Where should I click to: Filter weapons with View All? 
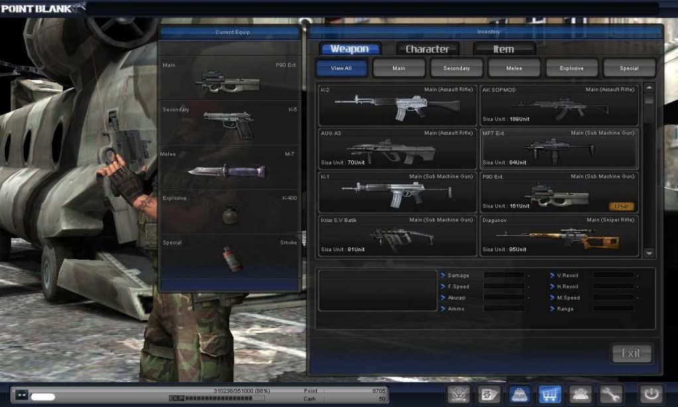[341, 68]
